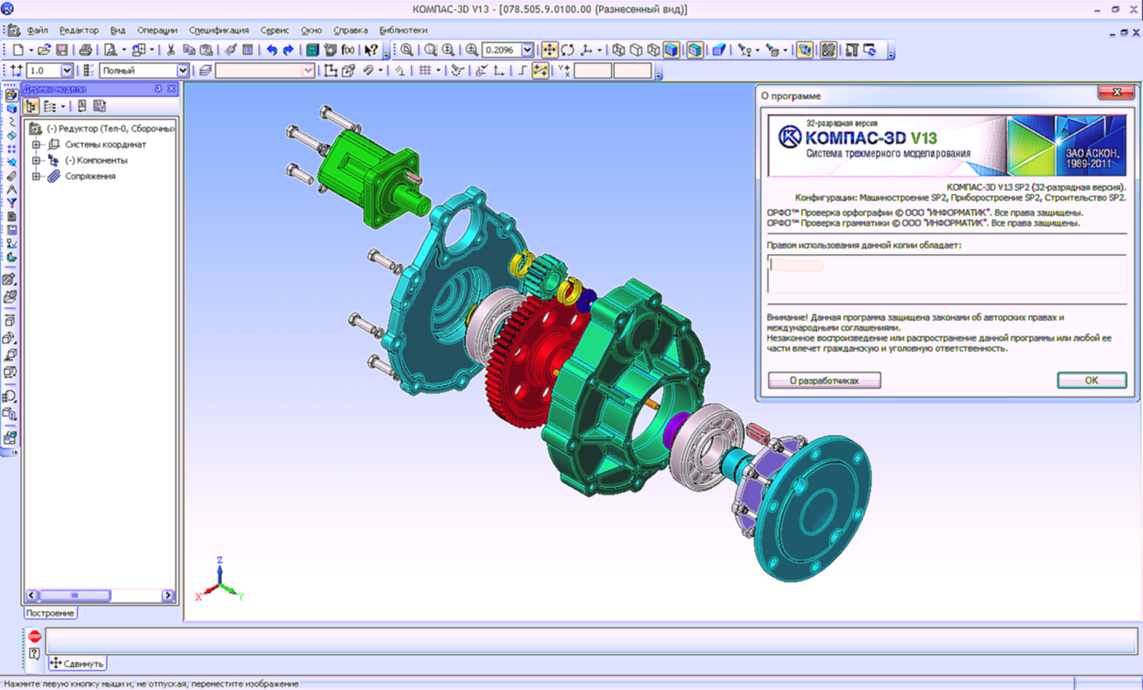Save the document with the floppy disk icon

coord(61,50)
